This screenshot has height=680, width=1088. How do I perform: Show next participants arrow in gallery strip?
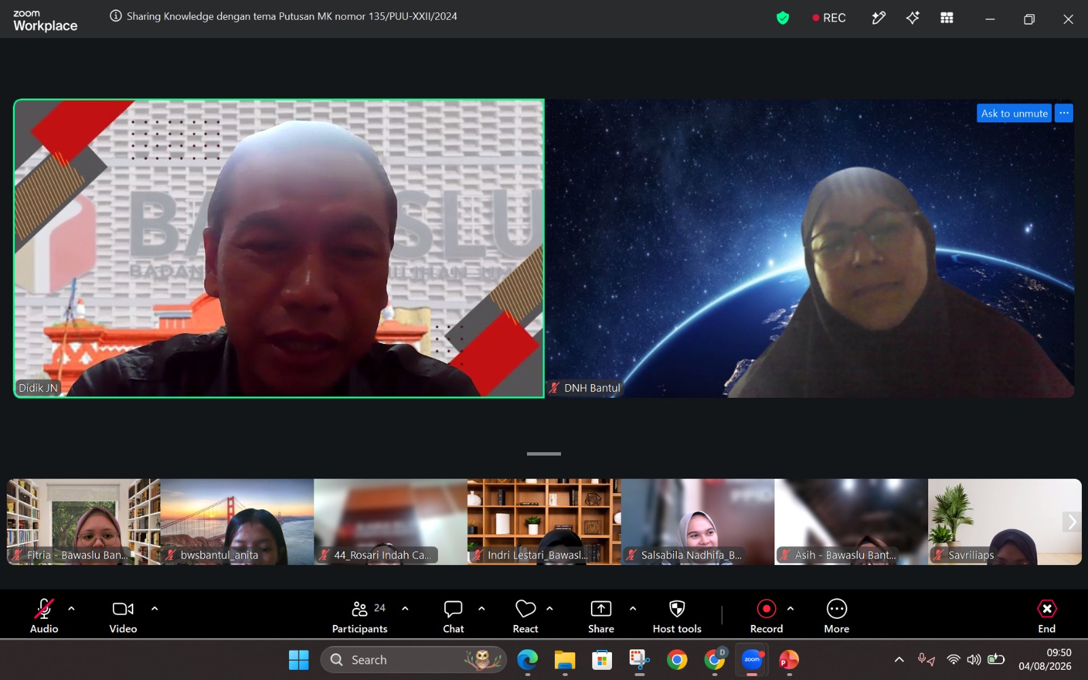point(1072,522)
